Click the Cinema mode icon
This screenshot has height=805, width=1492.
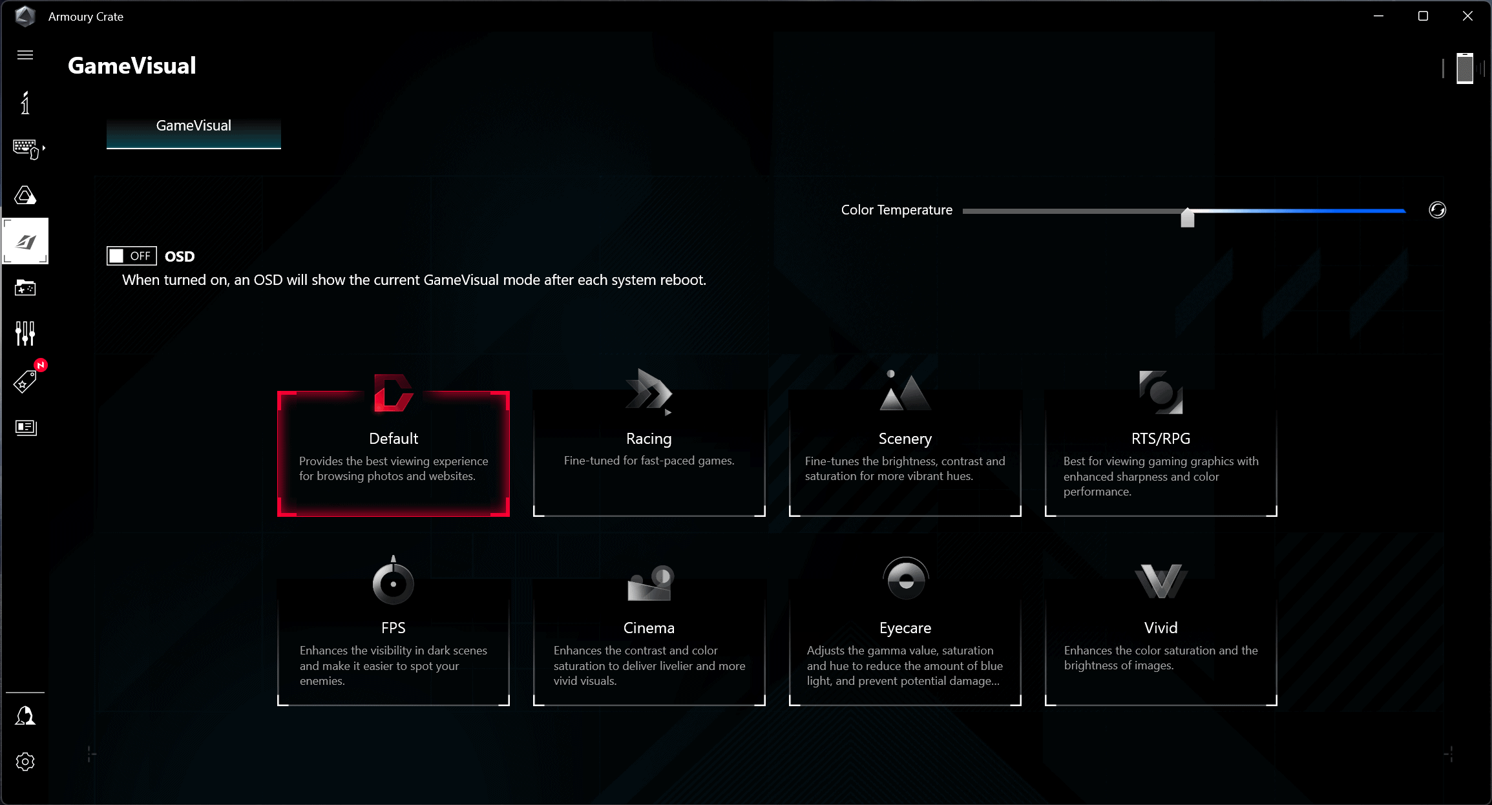tap(651, 583)
